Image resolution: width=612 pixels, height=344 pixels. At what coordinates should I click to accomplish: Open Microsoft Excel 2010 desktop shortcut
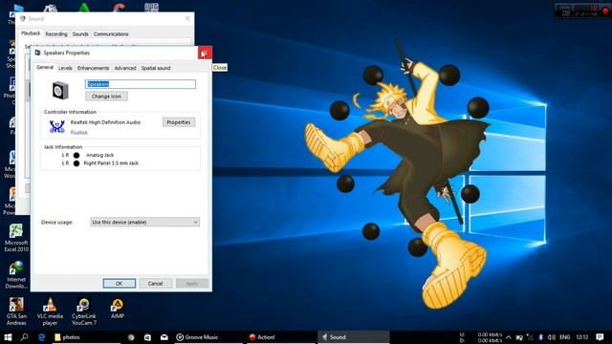[x=16, y=238]
